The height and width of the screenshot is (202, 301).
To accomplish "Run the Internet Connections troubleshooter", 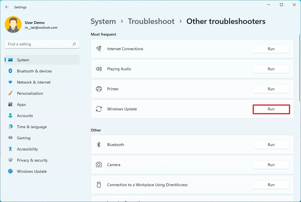I will tap(271, 49).
